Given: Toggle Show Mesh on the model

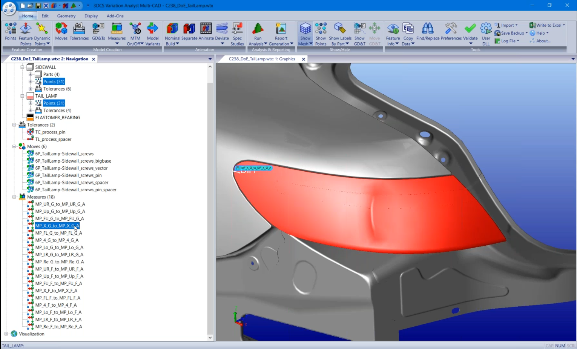Looking at the screenshot, I should coord(305,33).
